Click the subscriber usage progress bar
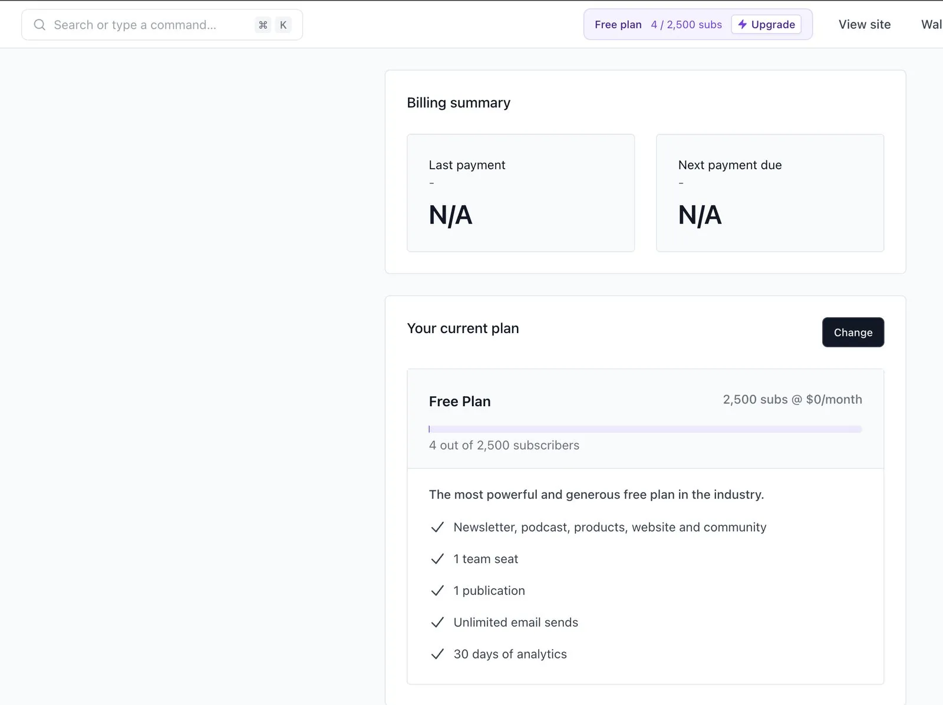 pos(645,429)
